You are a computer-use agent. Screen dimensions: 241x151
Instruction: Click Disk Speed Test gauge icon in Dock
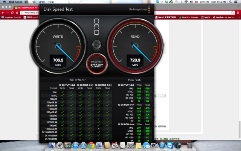tap(178, 145)
